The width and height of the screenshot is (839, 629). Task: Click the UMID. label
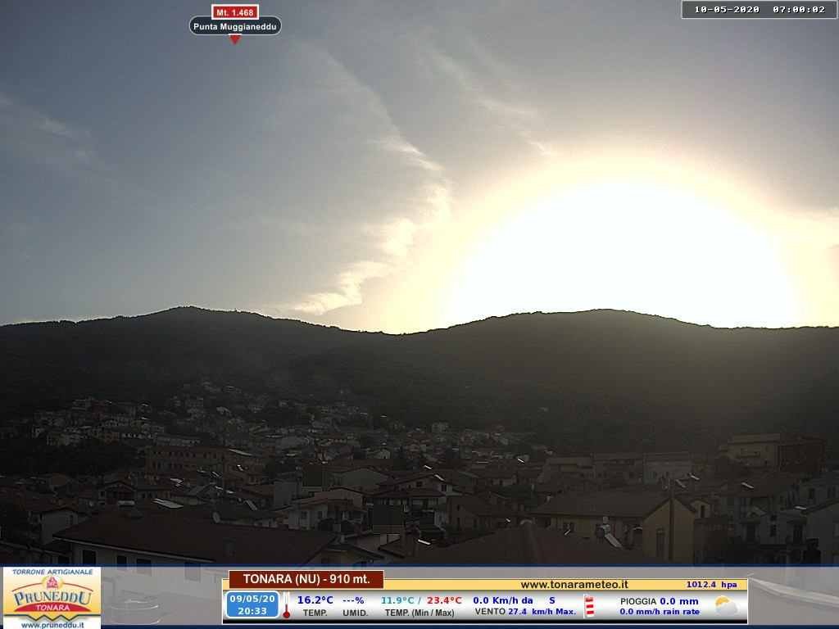pyautogui.click(x=356, y=613)
